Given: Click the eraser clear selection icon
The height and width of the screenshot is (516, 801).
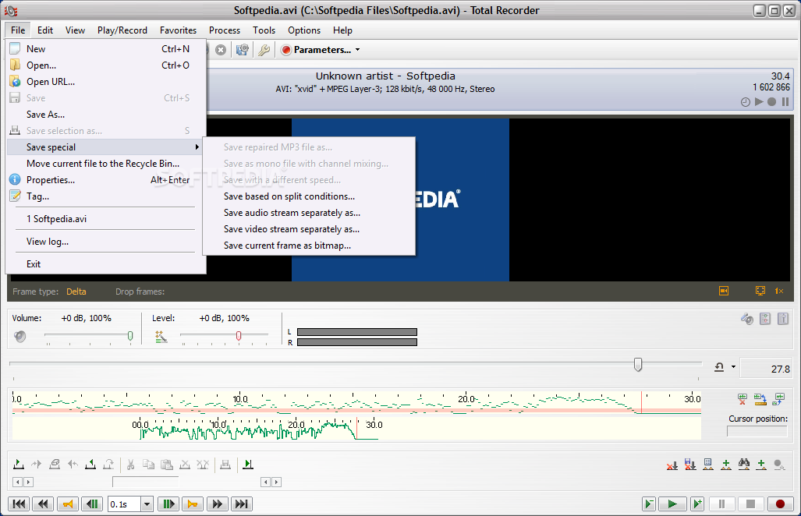Looking at the screenshot, I should click(54, 464).
